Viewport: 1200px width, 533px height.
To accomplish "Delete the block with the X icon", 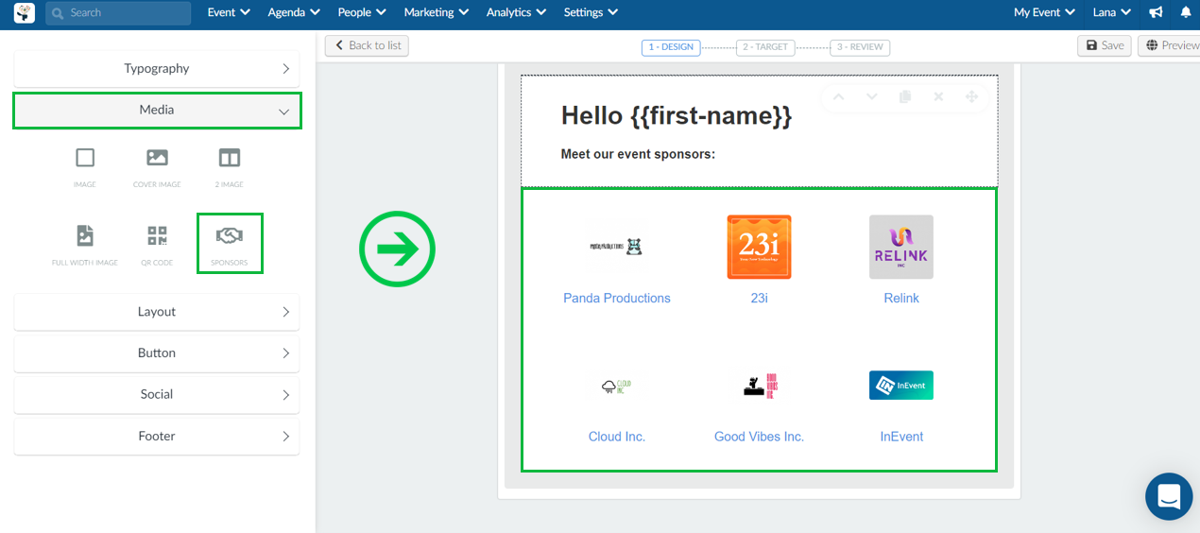I will [x=938, y=97].
